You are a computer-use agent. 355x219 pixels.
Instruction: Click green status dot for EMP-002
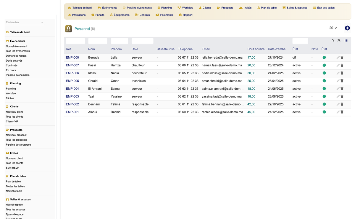coord(324,104)
